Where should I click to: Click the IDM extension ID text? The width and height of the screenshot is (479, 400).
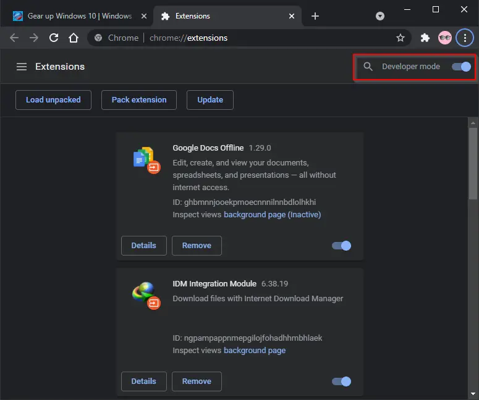[x=247, y=338]
